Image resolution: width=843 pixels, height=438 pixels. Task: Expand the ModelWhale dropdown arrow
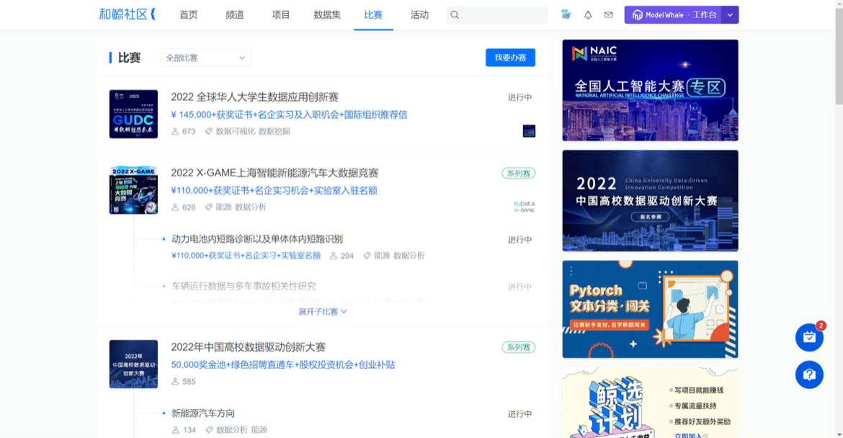pyautogui.click(x=730, y=15)
